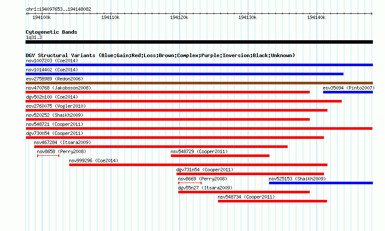Click the blue esv35094 gain bar
The height and width of the screenshot is (231, 385).
click(348, 92)
